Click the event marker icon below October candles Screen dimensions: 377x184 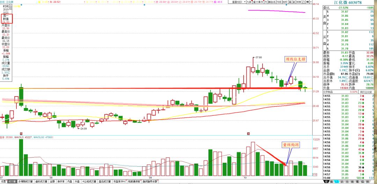click(249, 133)
